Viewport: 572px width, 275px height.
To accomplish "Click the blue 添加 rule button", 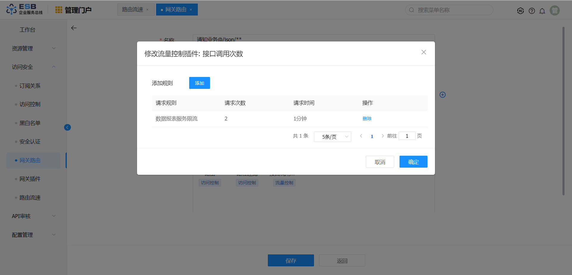I will [x=200, y=83].
